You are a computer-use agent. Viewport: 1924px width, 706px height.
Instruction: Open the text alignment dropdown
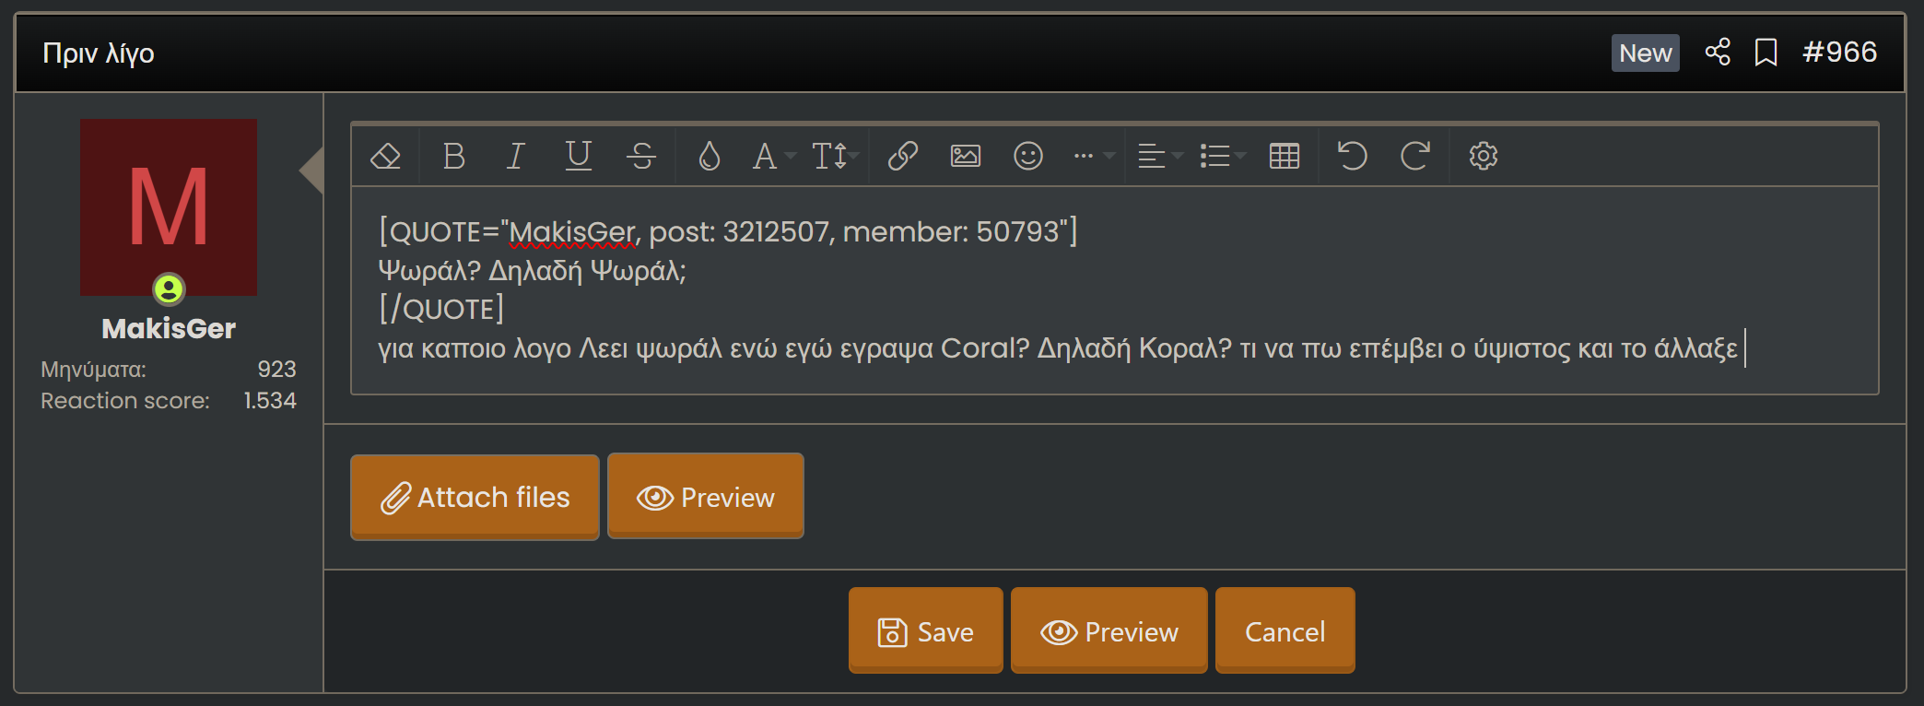1159,156
